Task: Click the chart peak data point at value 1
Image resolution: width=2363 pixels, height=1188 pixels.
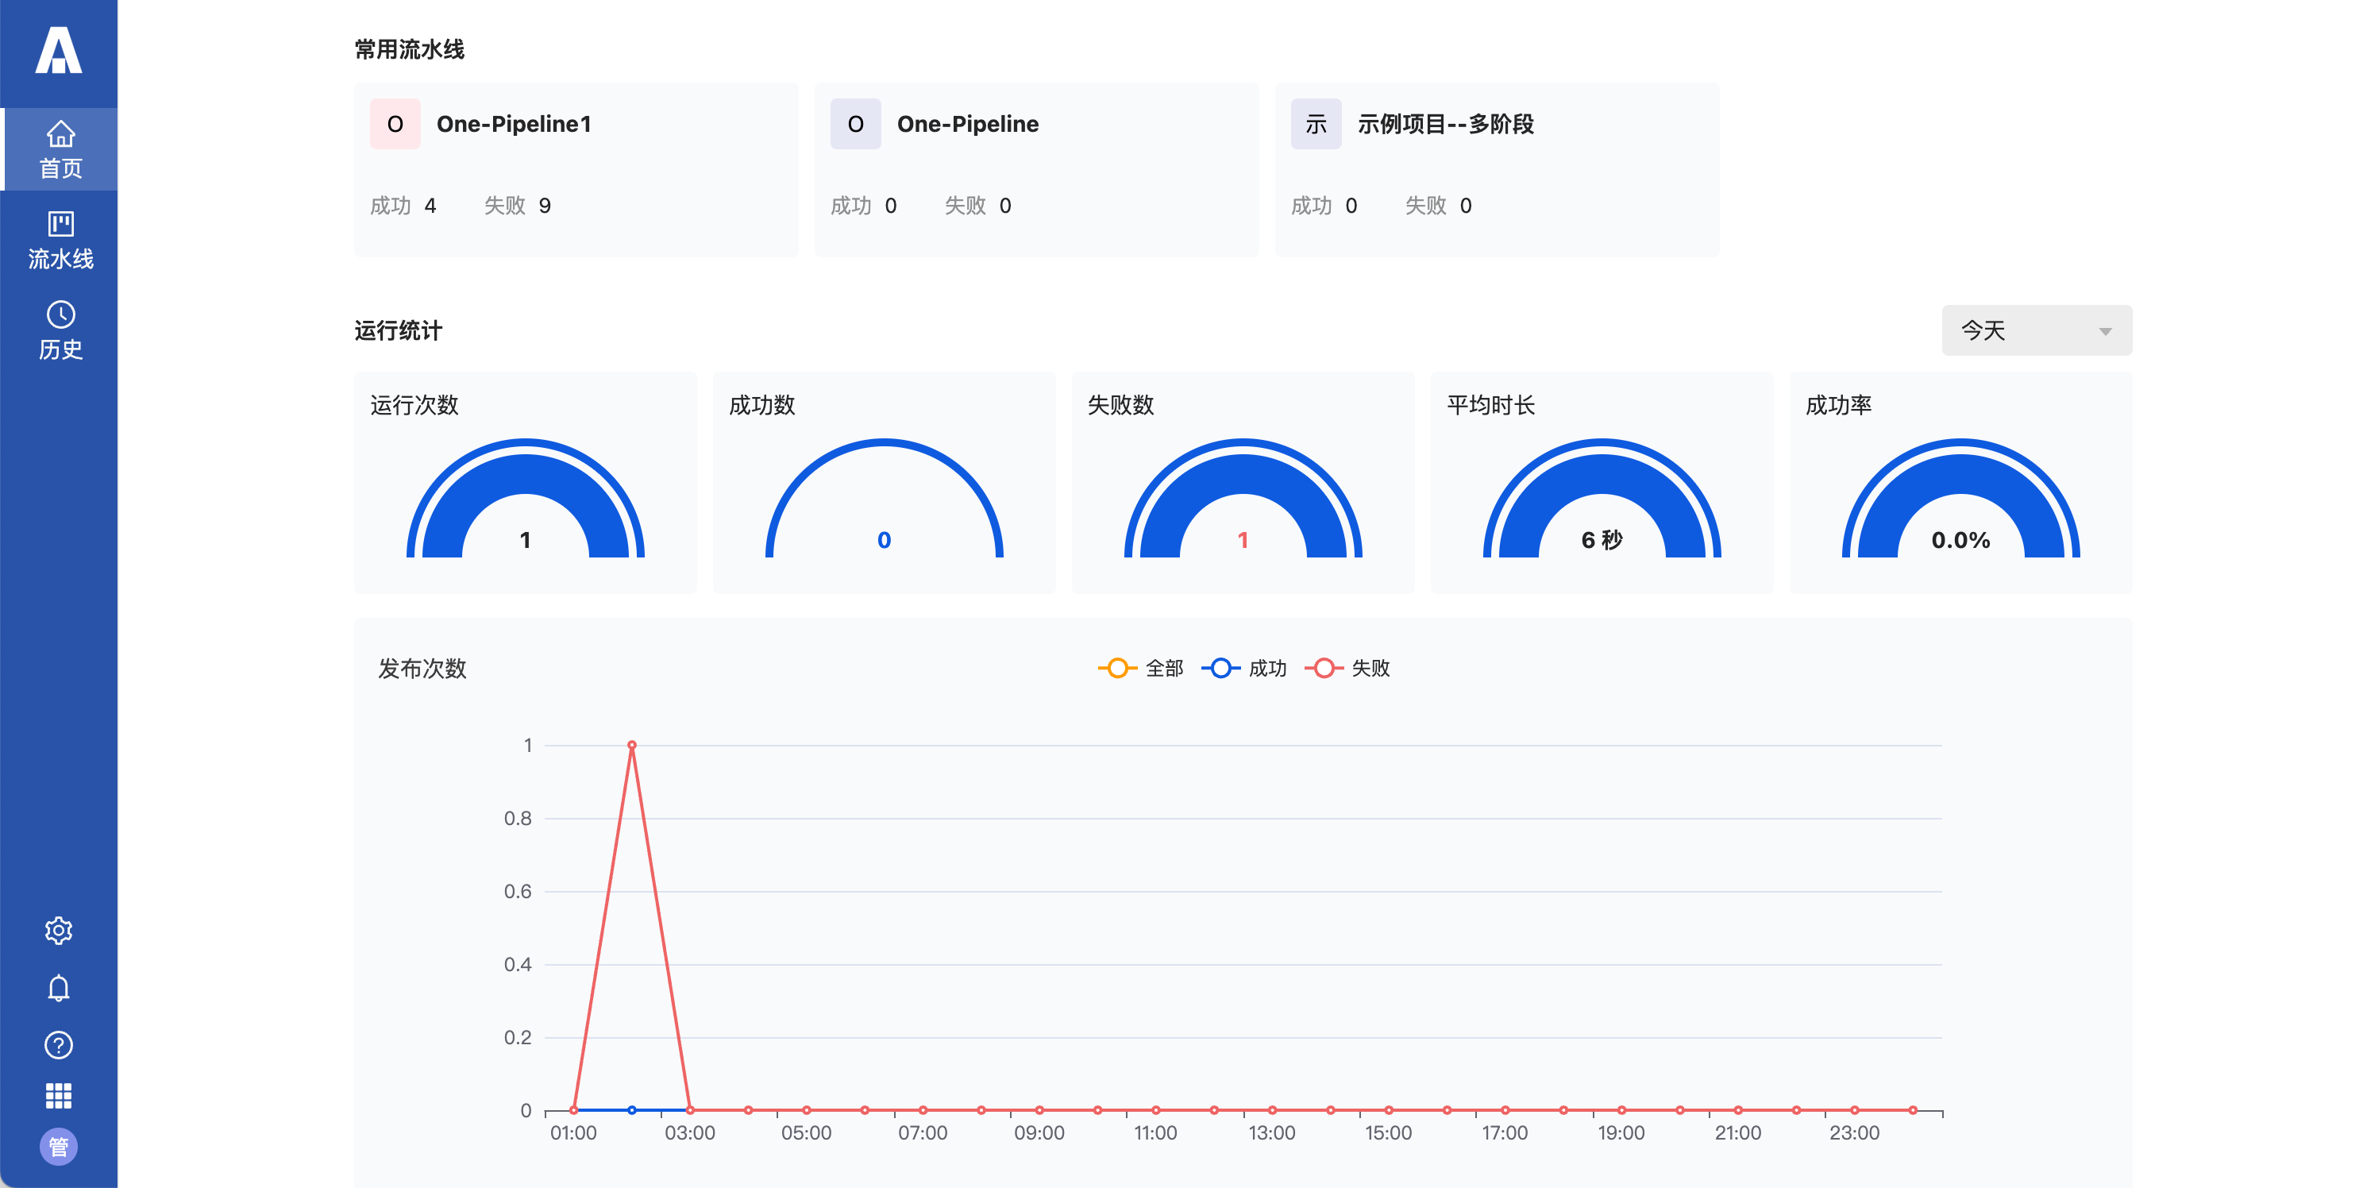Action: pyautogui.click(x=632, y=745)
